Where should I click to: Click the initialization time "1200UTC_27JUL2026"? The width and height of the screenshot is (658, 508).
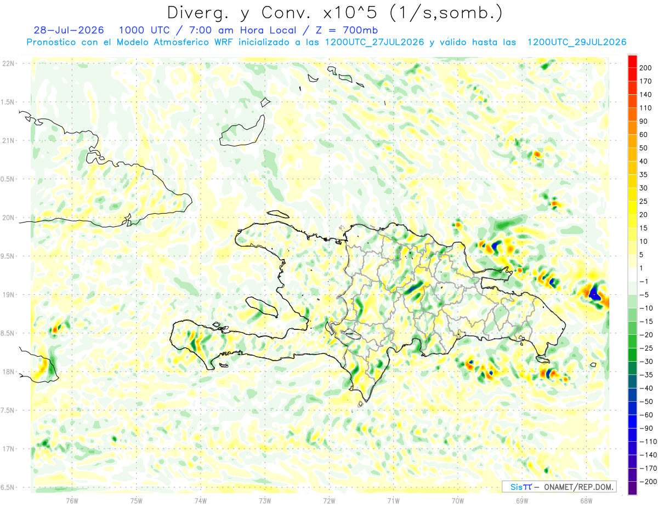(375, 42)
